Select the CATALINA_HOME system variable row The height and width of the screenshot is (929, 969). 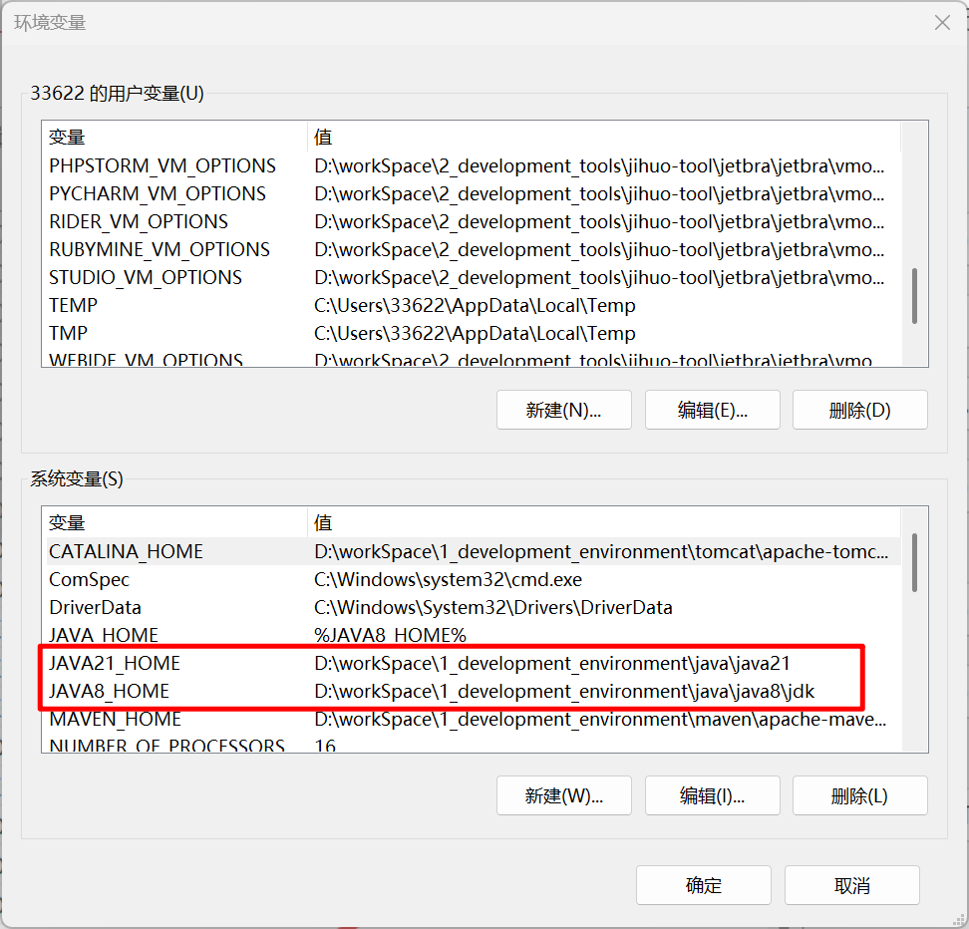(x=126, y=551)
